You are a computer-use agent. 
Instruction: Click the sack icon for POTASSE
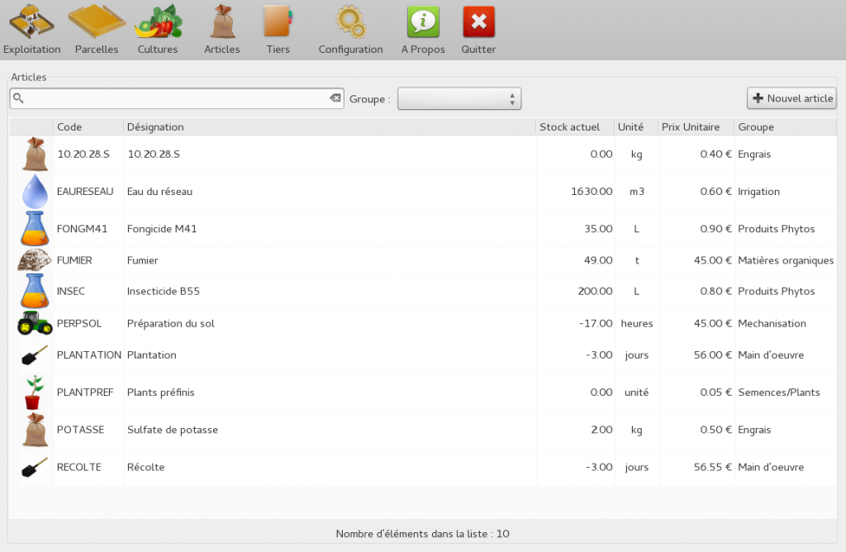pyautogui.click(x=35, y=430)
